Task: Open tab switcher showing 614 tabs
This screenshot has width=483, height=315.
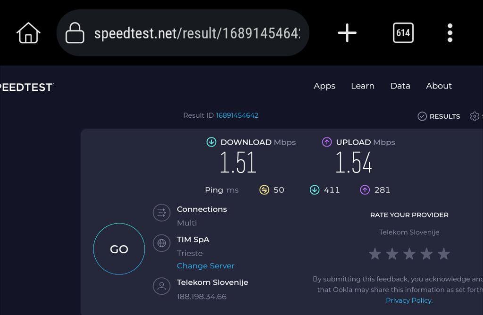Action: [x=403, y=32]
